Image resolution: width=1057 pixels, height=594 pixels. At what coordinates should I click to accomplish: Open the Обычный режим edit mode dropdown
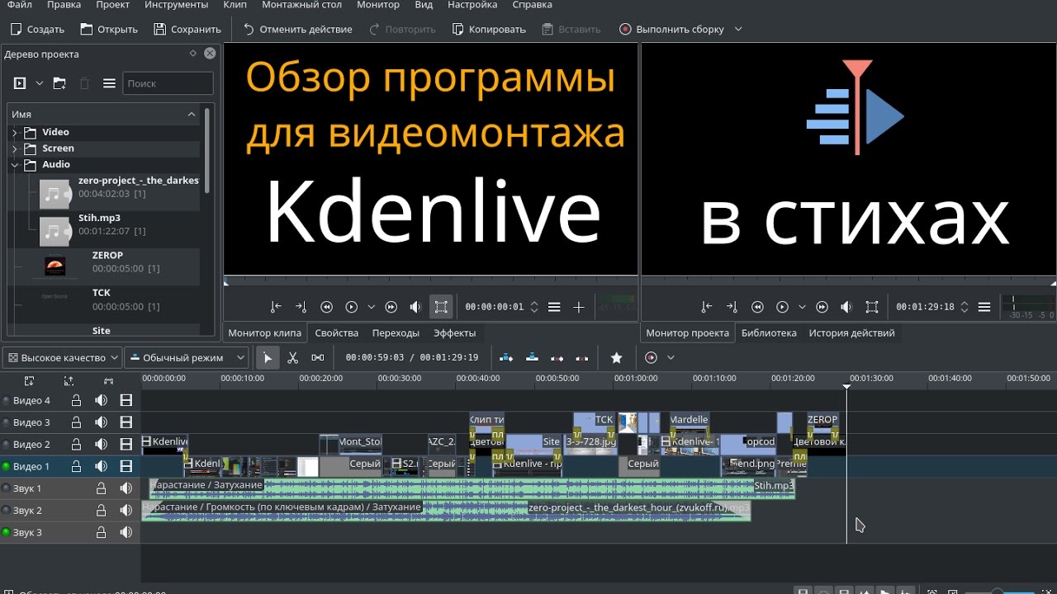[x=187, y=358]
